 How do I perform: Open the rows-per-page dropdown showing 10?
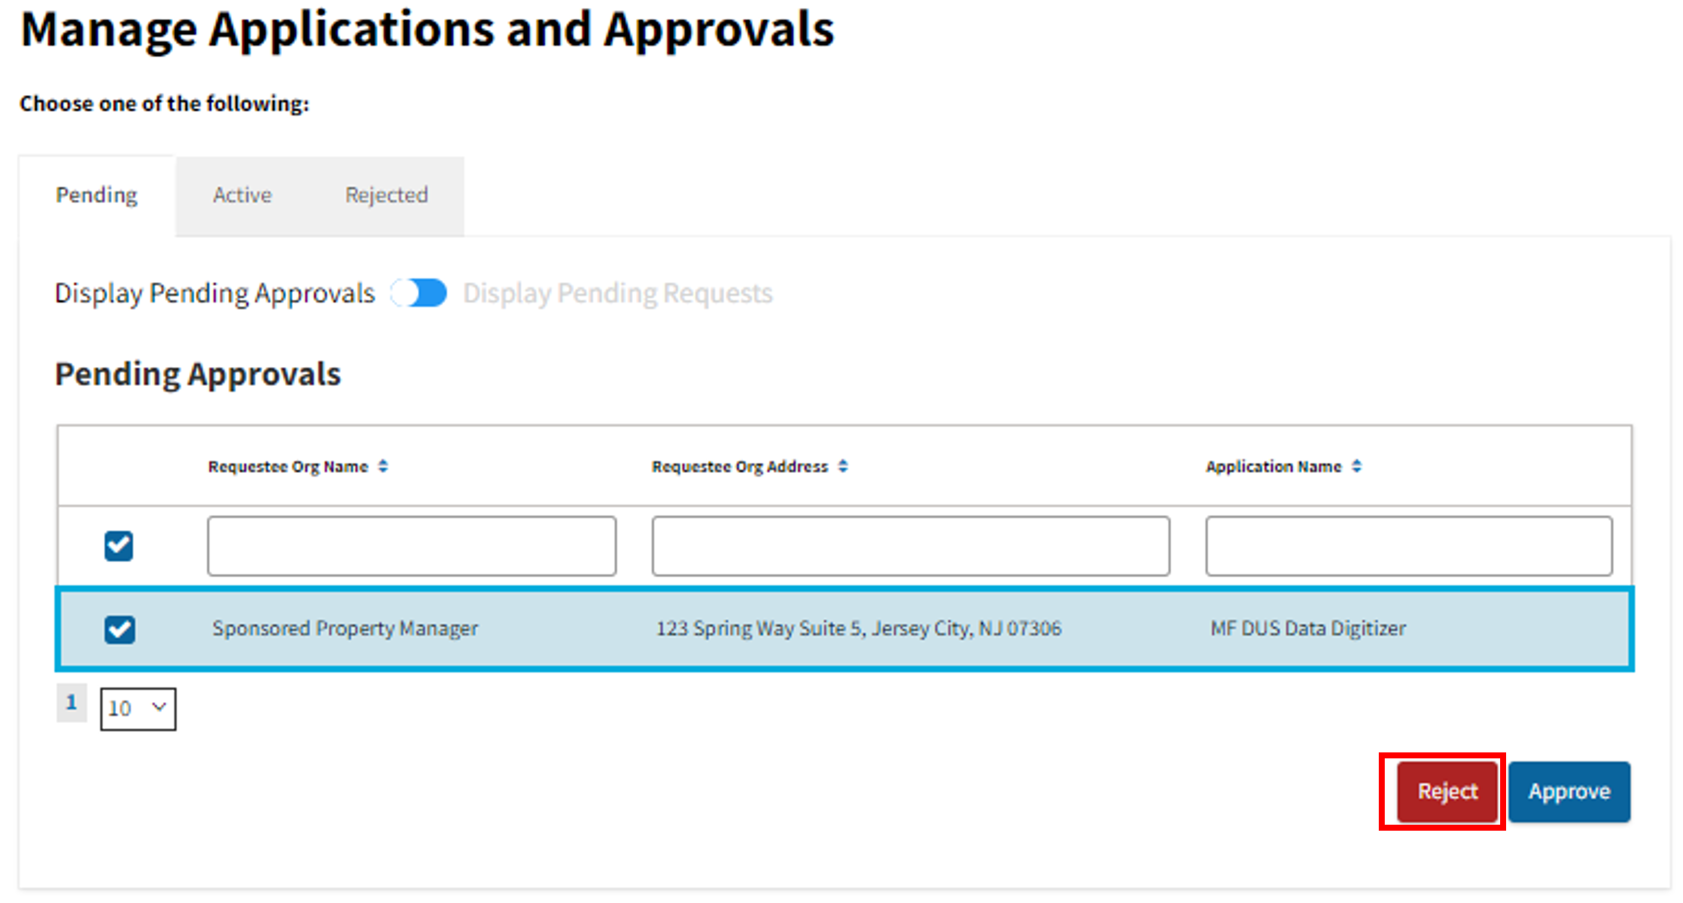pyautogui.click(x=138, y=708)
